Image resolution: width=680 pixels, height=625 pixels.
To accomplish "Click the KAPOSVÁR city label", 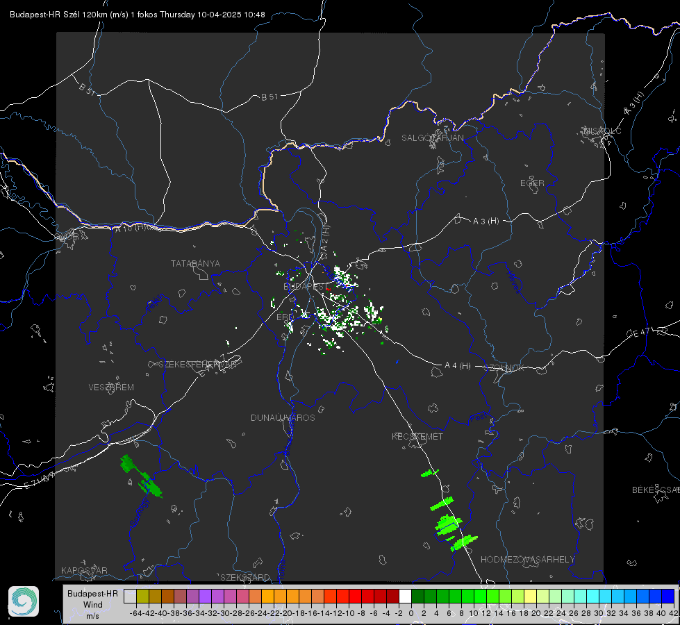I will (84, 570).
